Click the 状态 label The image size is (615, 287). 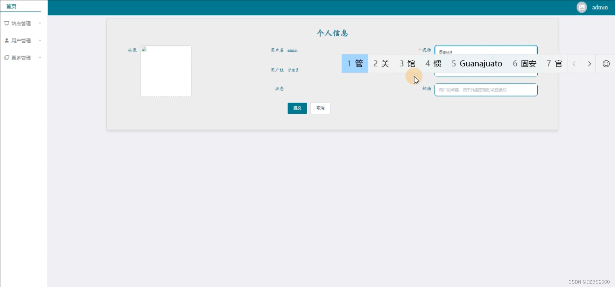[x=279, y=89]
